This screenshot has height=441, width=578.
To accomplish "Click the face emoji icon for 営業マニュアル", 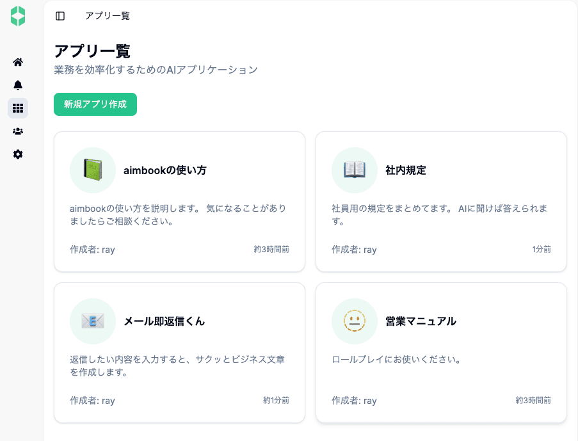I will click(355, 321).
